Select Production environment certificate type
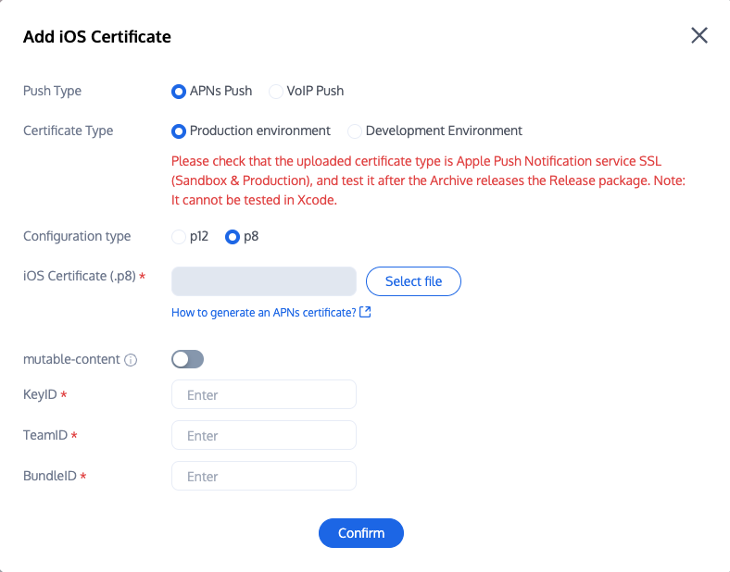 179,131
